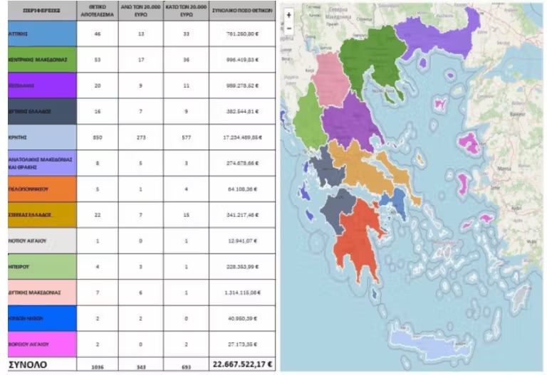Click the ΣΥΝΟΛΙΚΟ ΠΟΣΟ ΘΕΤΙΚΩΝ header
The width and height of the screenshot is (547, 375).
pos(241,11)
